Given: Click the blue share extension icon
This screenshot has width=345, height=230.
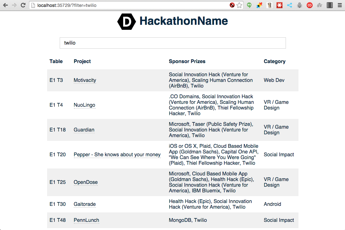Looking at the screenshot, I should [x=290, y=5].
